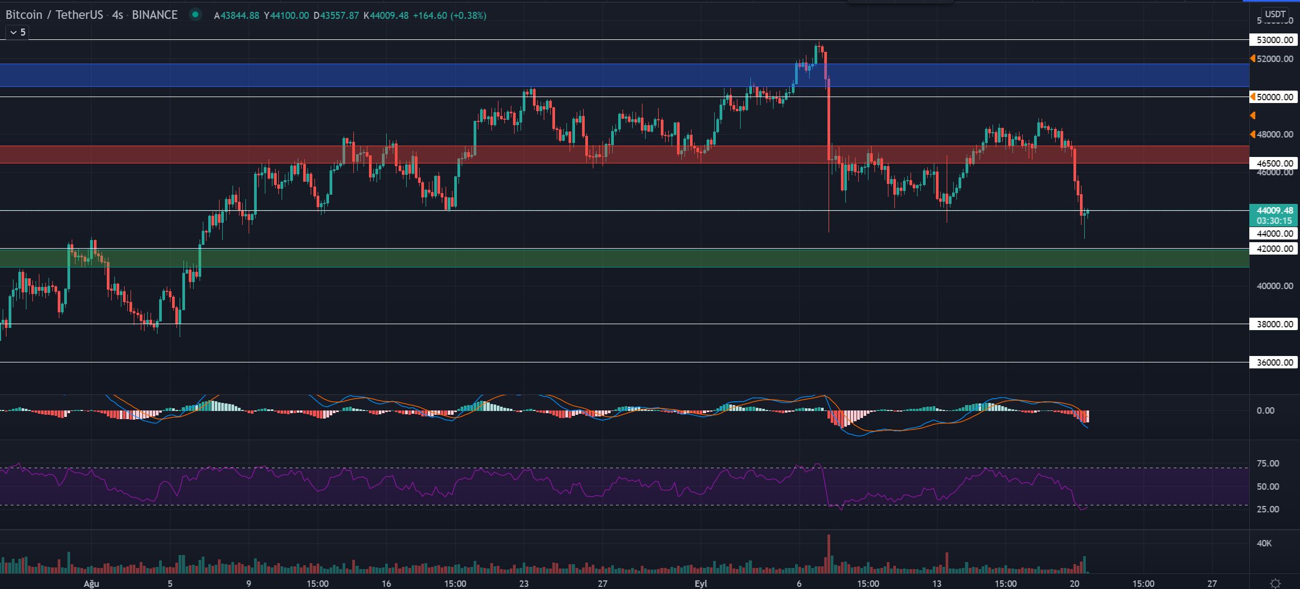Click the 46500.00 price line label
1300x589 pixels.
[1274, 163]
